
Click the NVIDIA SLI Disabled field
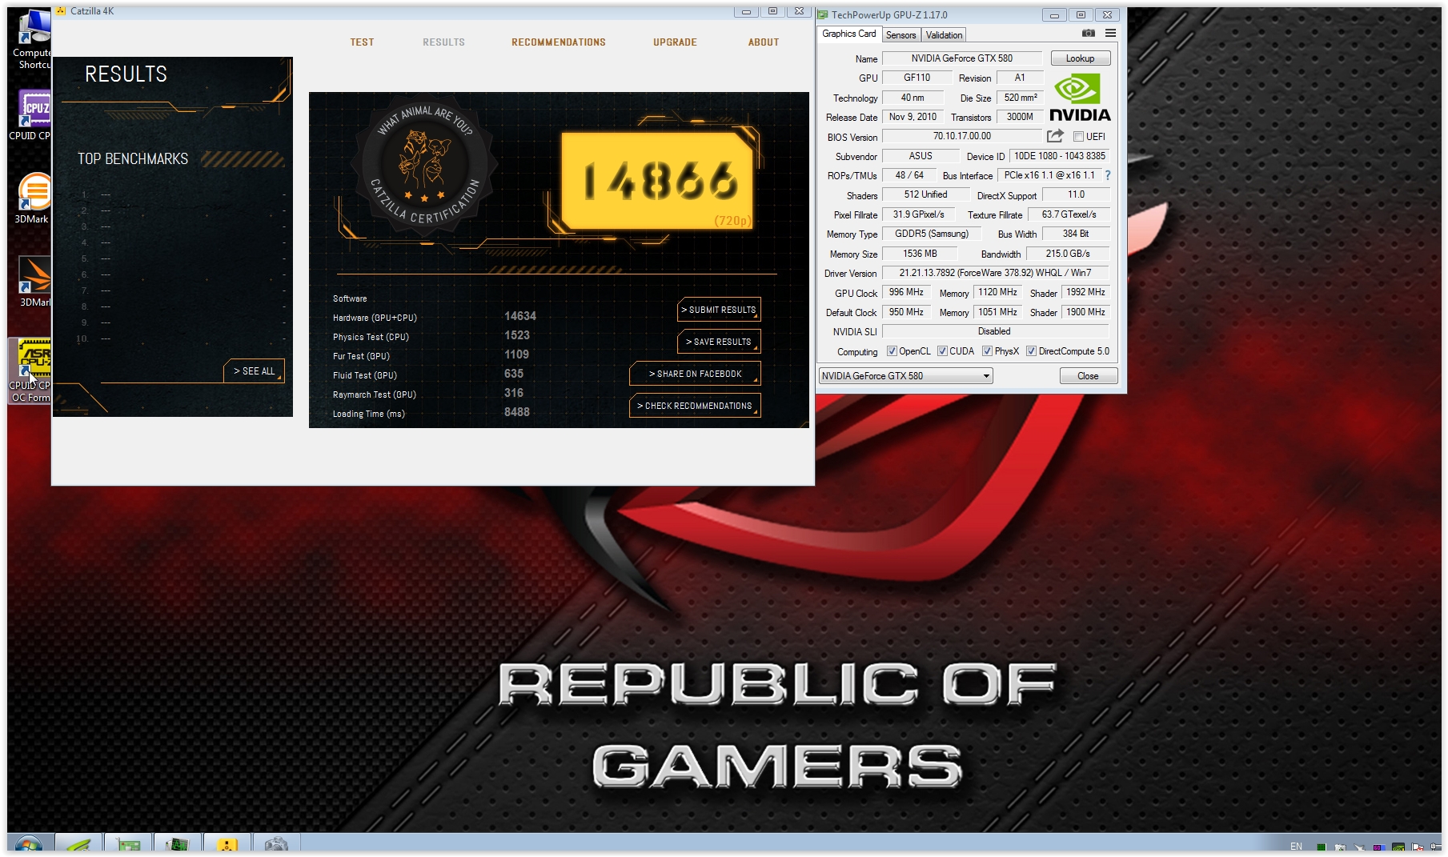(x=995, y=331)
